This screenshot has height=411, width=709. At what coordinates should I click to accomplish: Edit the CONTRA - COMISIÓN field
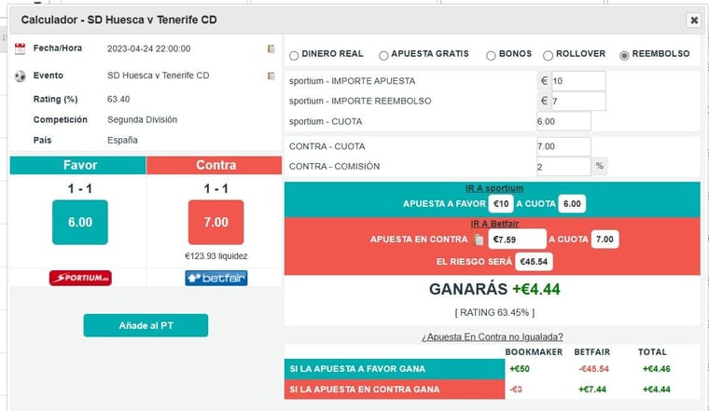[x=563, y=167]
